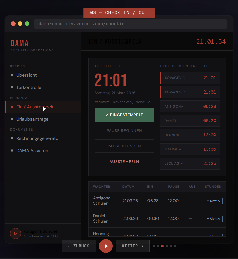Open the Rechnungsgenerator

click(x=43, y=138)
